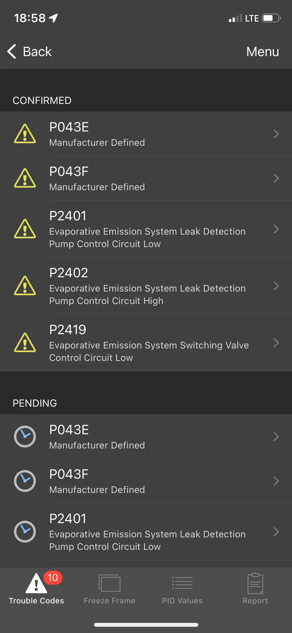Tap the Back arrow icon
Viewport: 292px width, 633px height.
[x=12, y=51]
